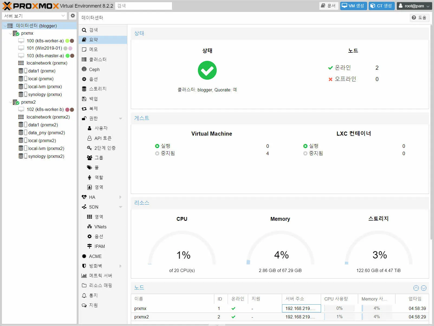Click inside the 검색 search field
434x326 pixels.
144,6
